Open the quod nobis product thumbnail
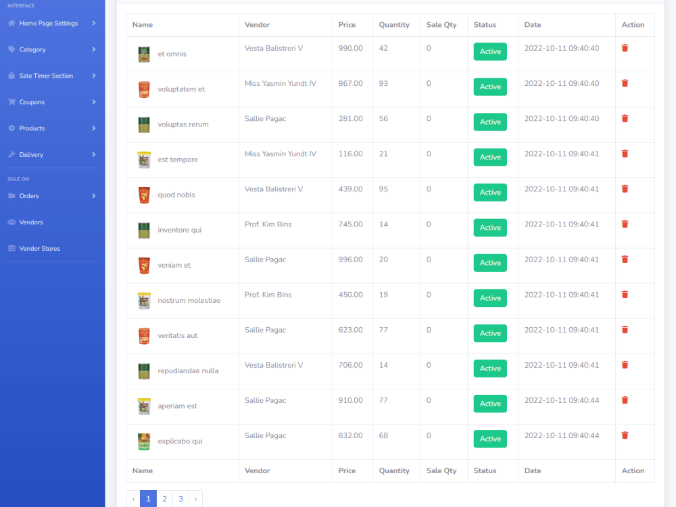Viewport: 676px width, 507px height. click(x=144, y=195)
